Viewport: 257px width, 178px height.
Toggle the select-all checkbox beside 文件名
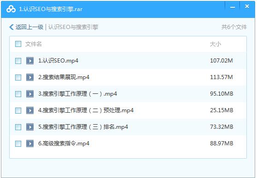(x=18, y=44)
